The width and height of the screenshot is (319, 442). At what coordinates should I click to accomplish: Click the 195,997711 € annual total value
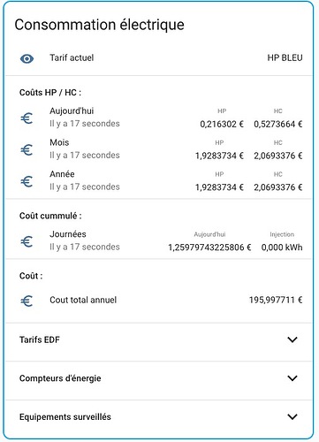[x=276, y=301]
